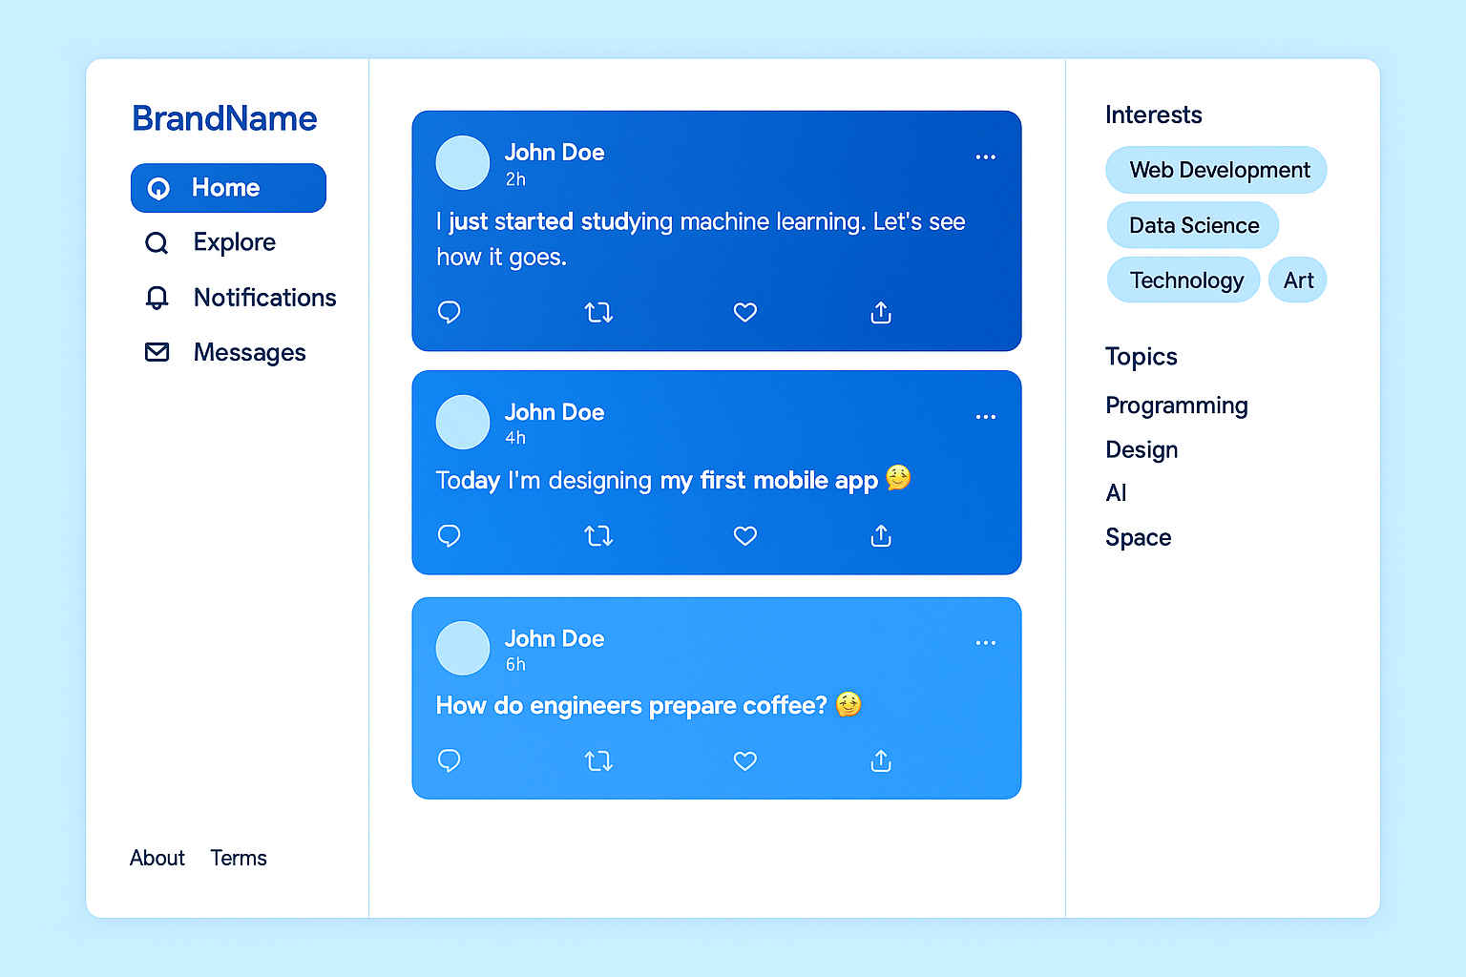The width and height of the screenshot is (1466, 977).
Task: Switch to the Home tab
Action: click(x=227, y=188)
